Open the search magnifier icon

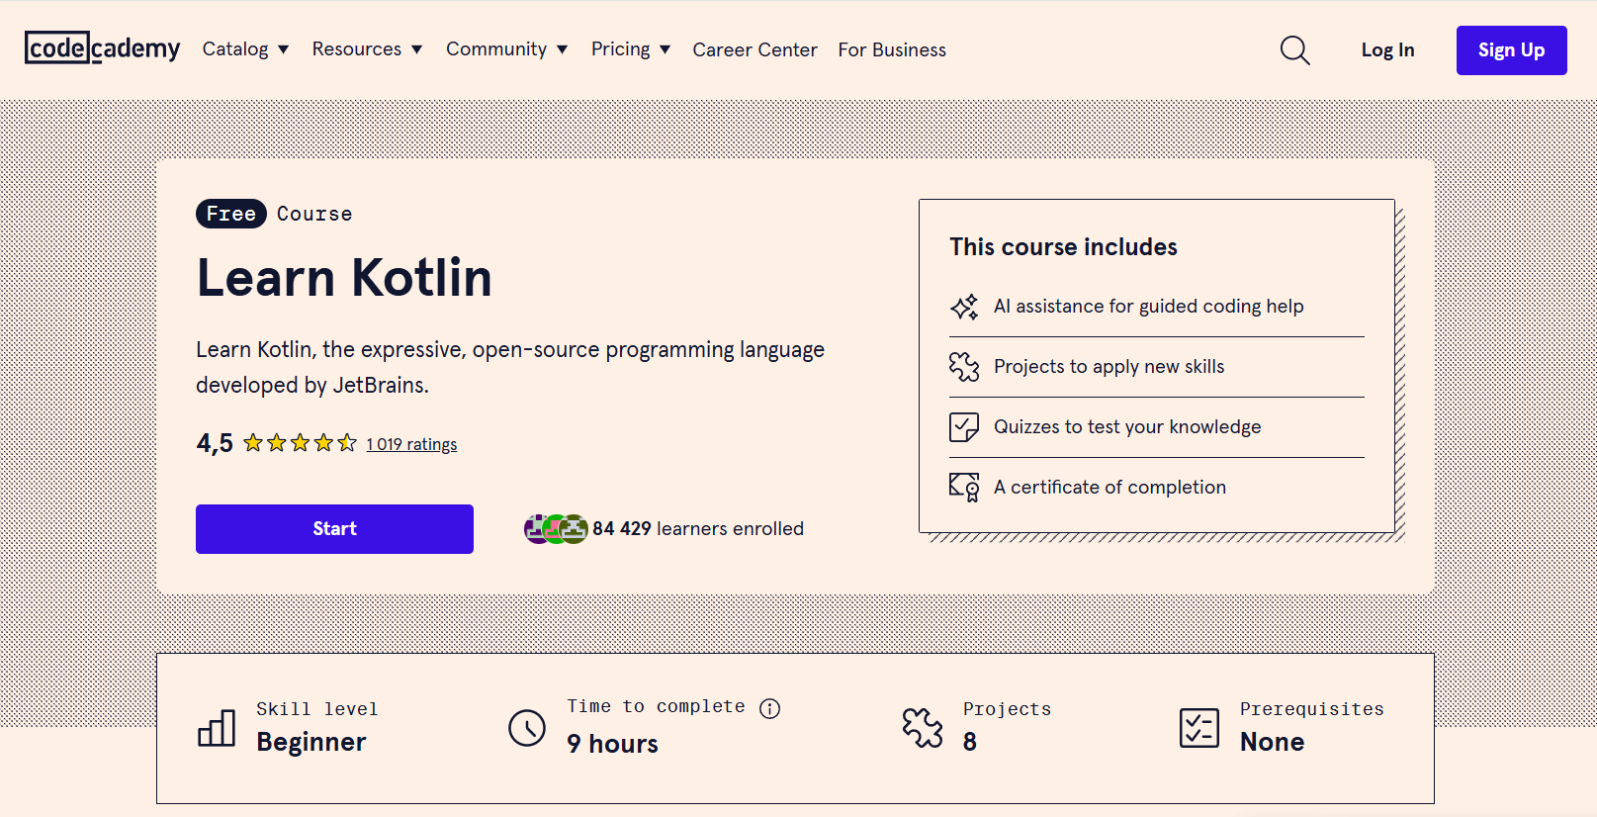[1294, 50]
